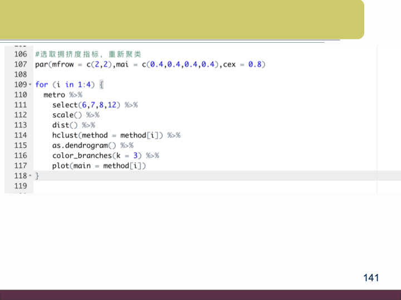Click line number 114 in the gutter
Image resolution: width=401 pixels, height=300 pixels.
[x=20, y=135]
